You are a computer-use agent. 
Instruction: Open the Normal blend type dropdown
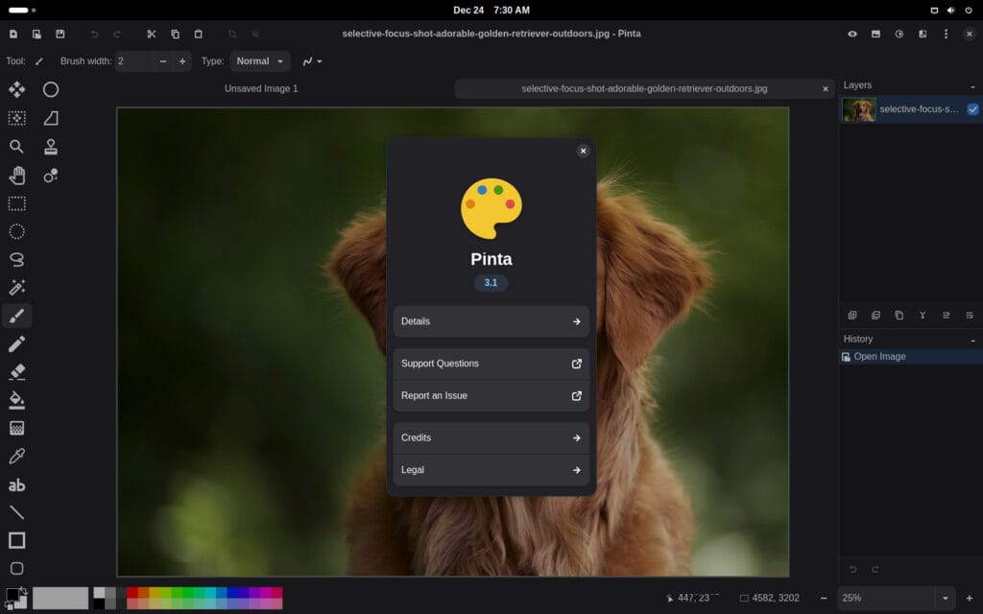259,60
